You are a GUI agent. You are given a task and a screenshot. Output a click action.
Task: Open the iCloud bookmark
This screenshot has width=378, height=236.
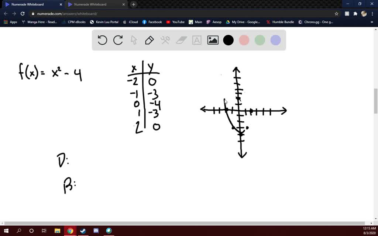pyautogui.click(x=130, y=22)
